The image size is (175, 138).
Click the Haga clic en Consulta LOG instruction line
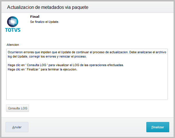click(x=66, y=65)
